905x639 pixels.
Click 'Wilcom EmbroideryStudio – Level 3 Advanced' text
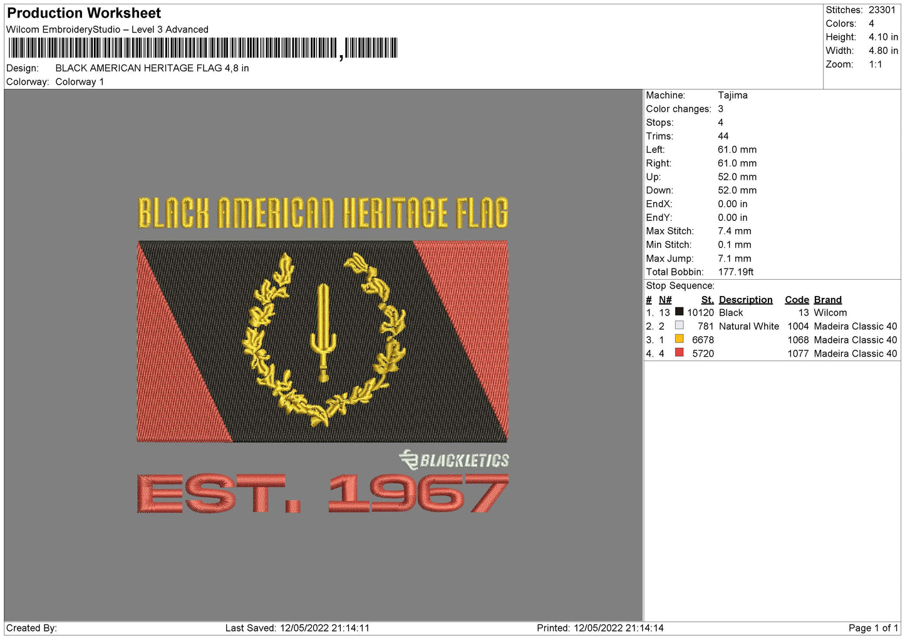click(x=107, y=29)
